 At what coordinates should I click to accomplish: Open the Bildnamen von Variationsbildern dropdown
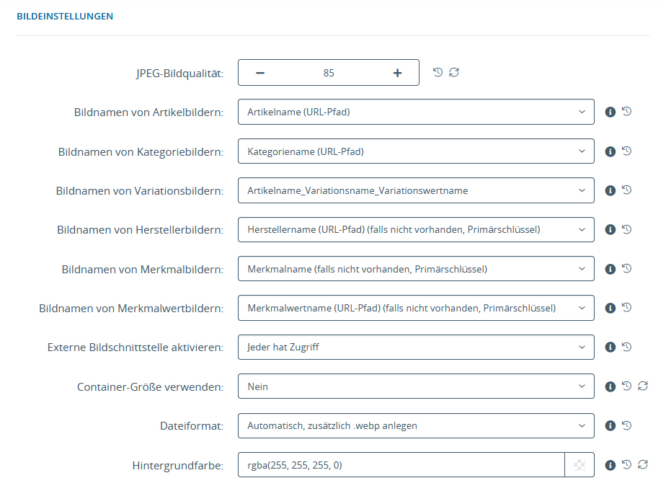416,190
